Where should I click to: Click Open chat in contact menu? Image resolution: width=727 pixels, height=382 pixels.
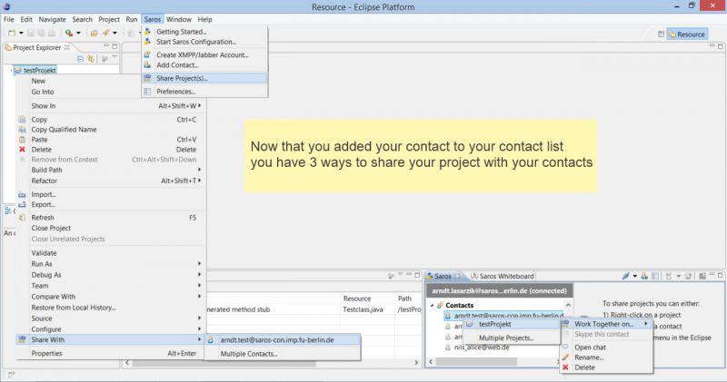click(606, 348)
